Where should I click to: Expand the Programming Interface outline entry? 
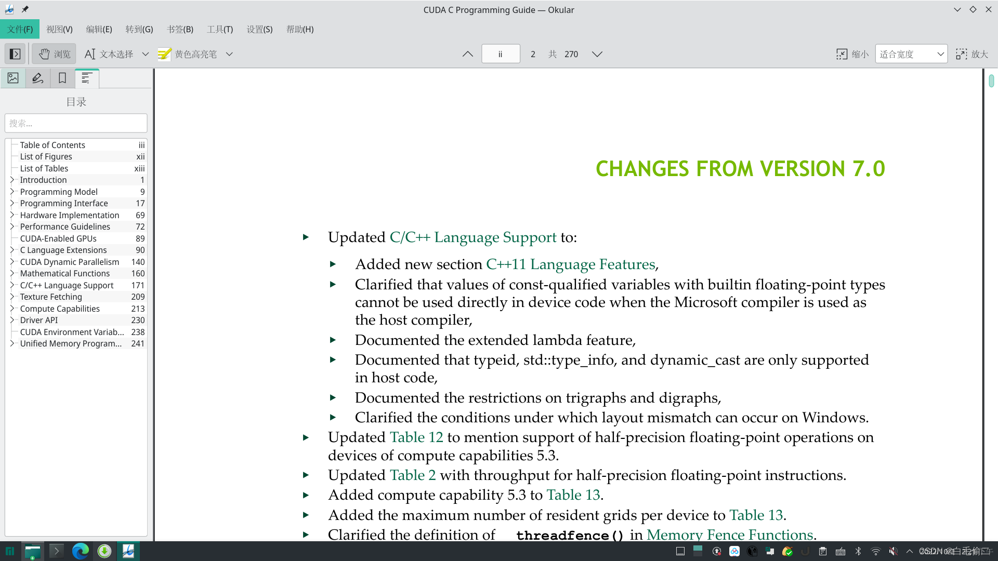(x=12, y=203)
